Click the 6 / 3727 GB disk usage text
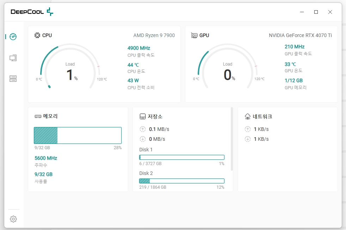The width and height of the screenshot is (346, 230). (x=150, y=163)
